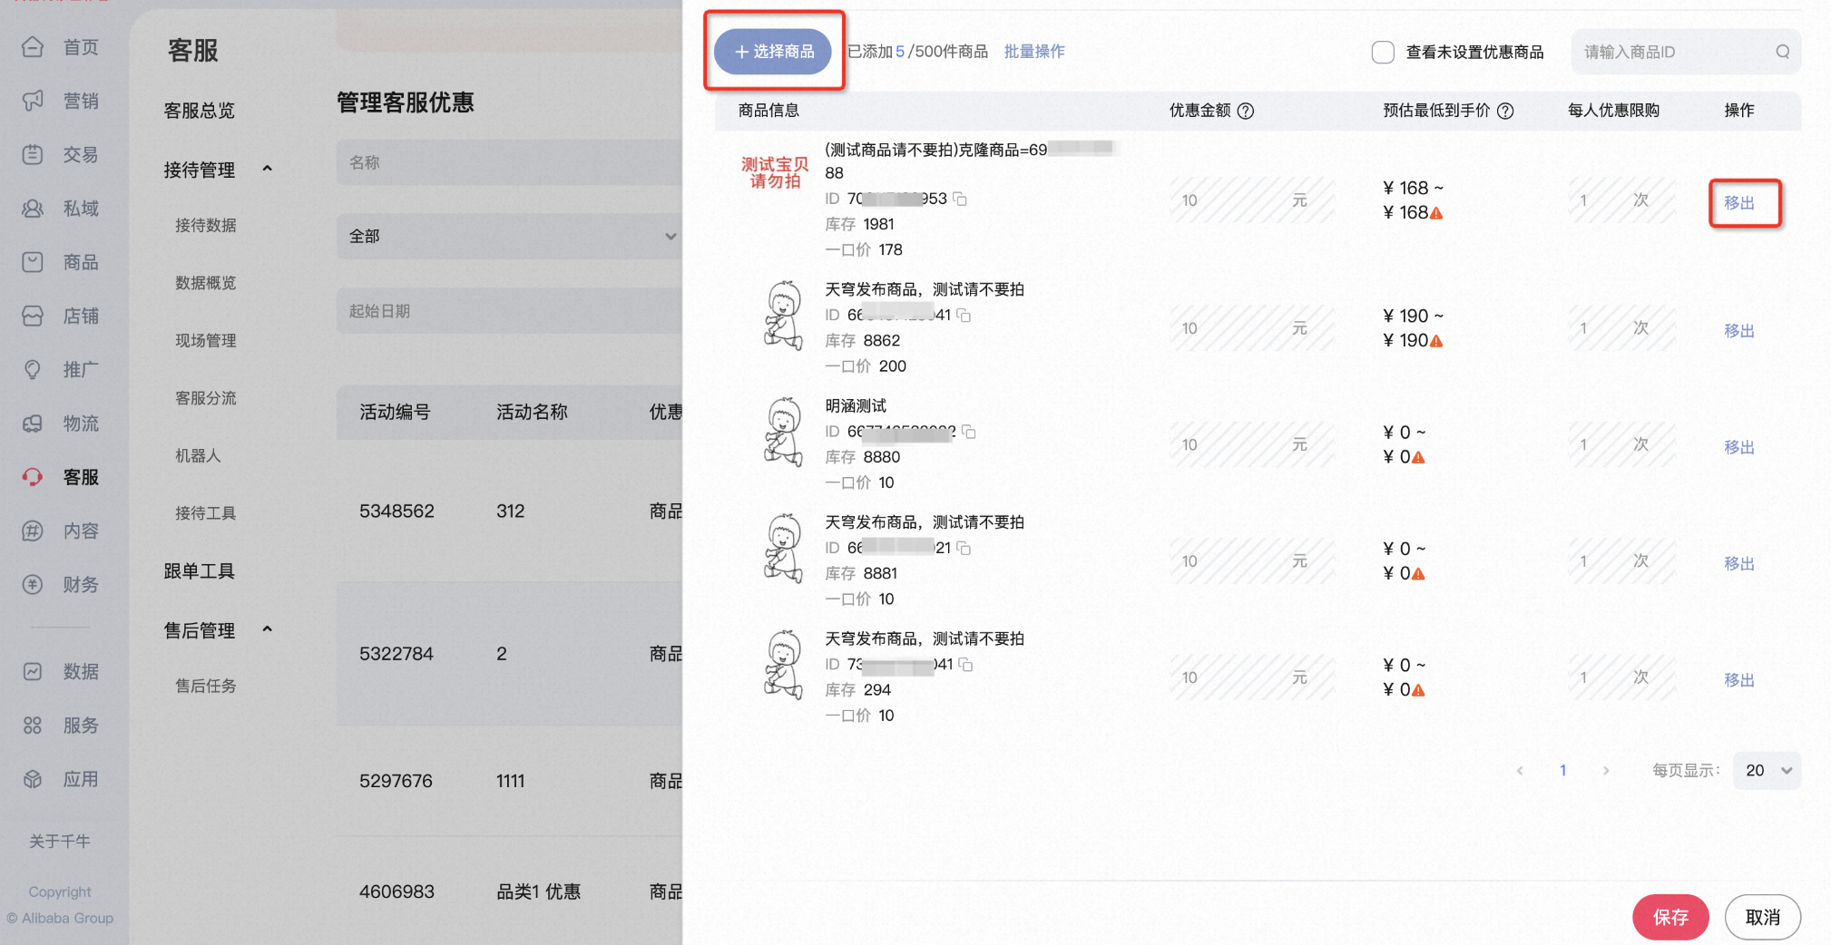
Task: Remove the 克隆商品 product via 移出
Action: point(1739,203)
